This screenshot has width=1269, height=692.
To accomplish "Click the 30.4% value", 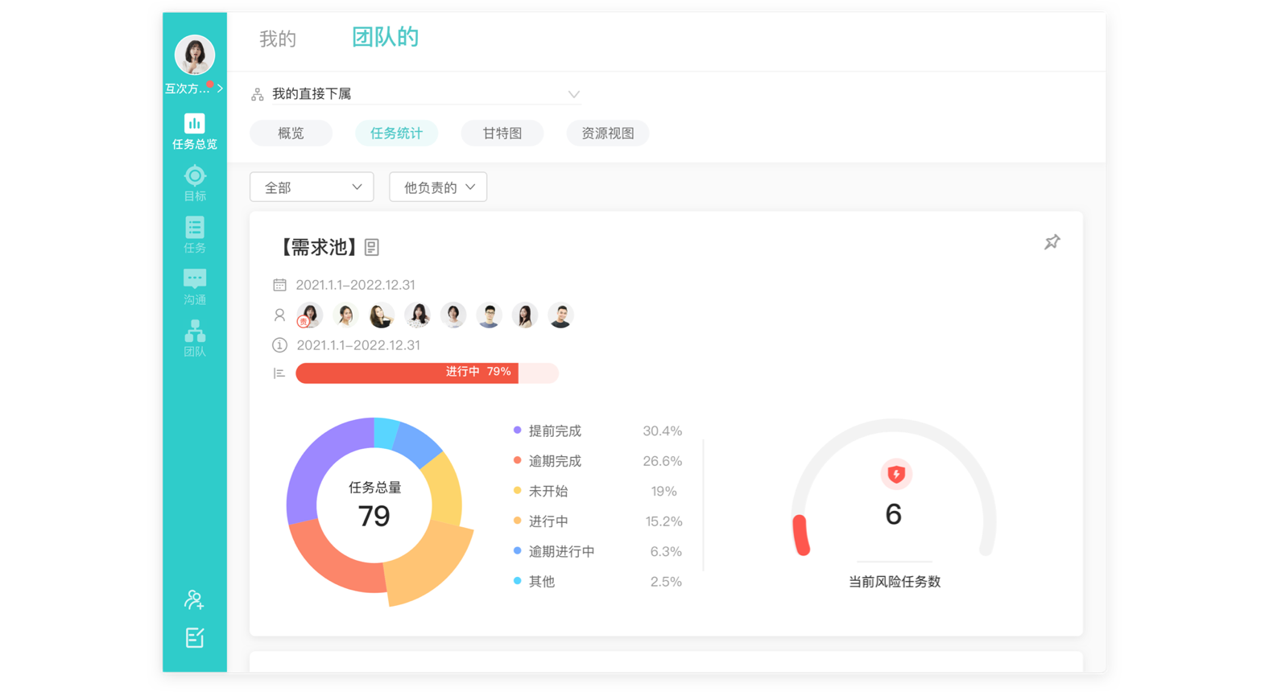I will click(662, 431).
